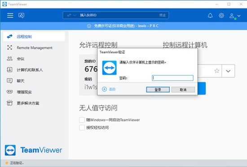Click the license info icon in banner
247x167 pixels.
click(89, 26)
